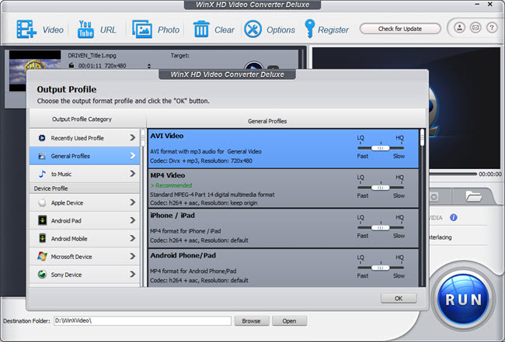The height and width of the screenshot is (342, 505).
Task: Select the AVI Video profile
Action: [283, 148]
